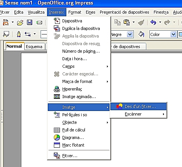Close the open Insereix menu
The image size is (182, 167).
pyautogui.click(x=56, y=12)
